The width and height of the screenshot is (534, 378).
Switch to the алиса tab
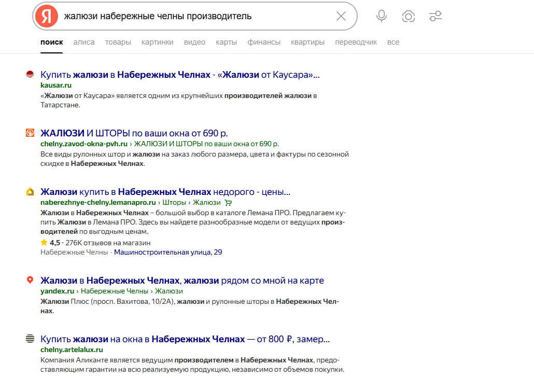[x=84, y=42]
